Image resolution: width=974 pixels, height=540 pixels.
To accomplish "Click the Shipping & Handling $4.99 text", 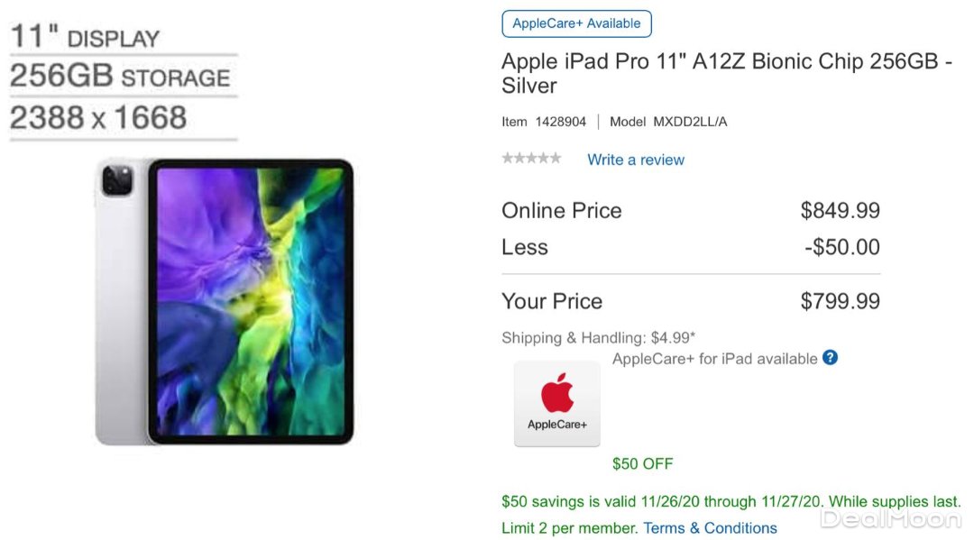I will pyautogui.click(x=598, y=338).
